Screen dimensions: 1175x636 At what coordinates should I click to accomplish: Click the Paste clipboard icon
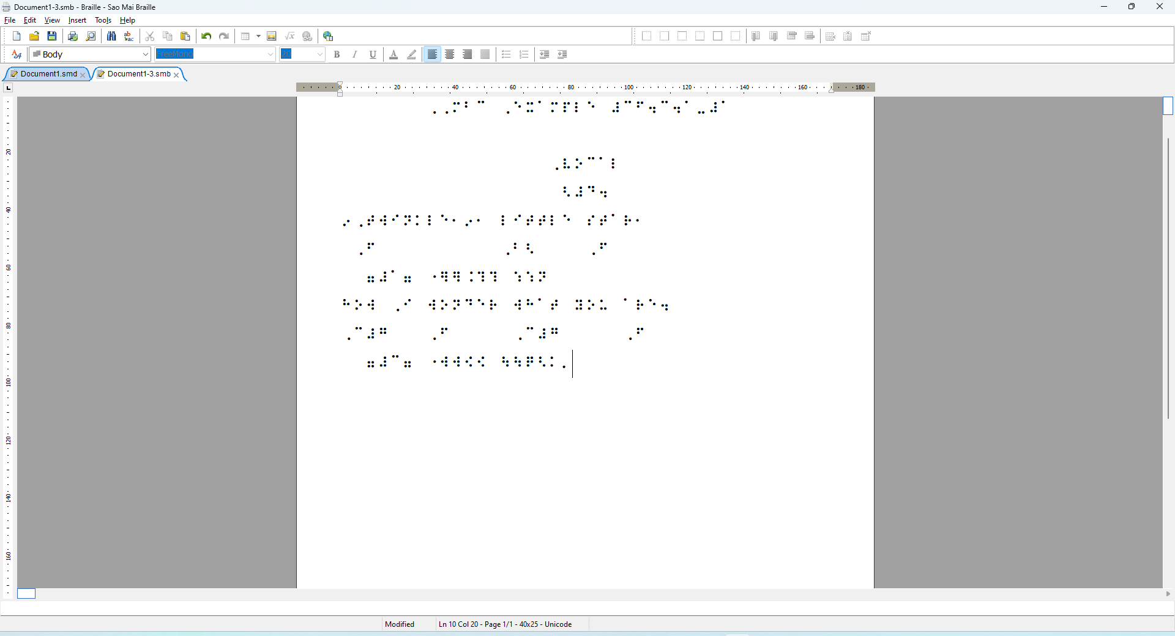pos(185,36)
